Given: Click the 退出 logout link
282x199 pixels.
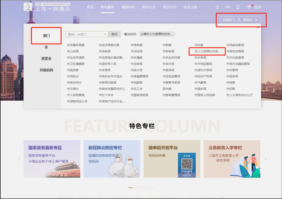Looking at the screenshot, I should (x=257, y=7).
